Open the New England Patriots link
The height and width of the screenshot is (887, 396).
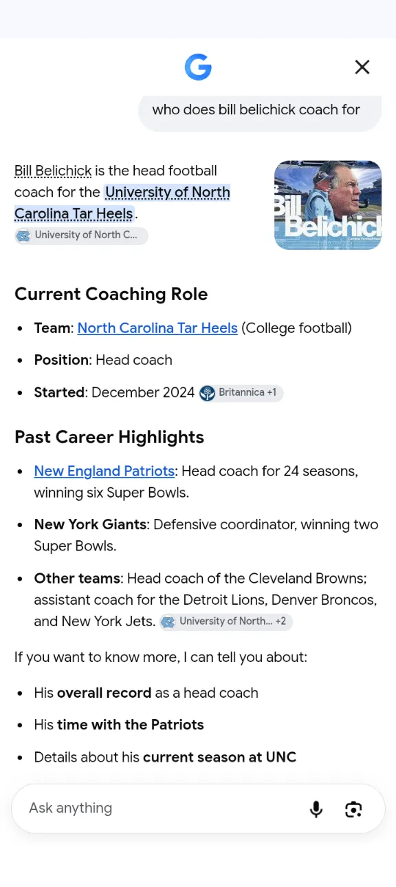pos(104,471)
